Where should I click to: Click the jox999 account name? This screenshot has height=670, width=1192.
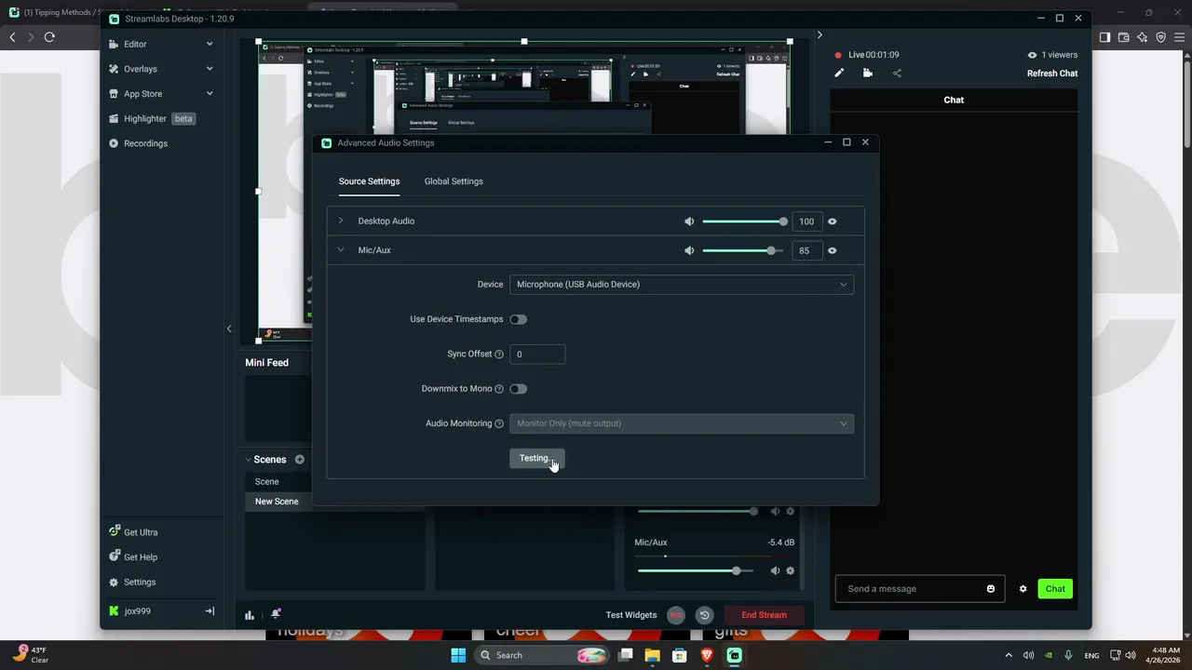[137, 611]
